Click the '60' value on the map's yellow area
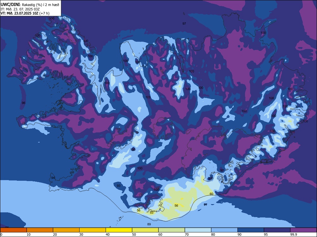Image resolution: width=317 pixels, height=237 pixels. tap(211, 194)
